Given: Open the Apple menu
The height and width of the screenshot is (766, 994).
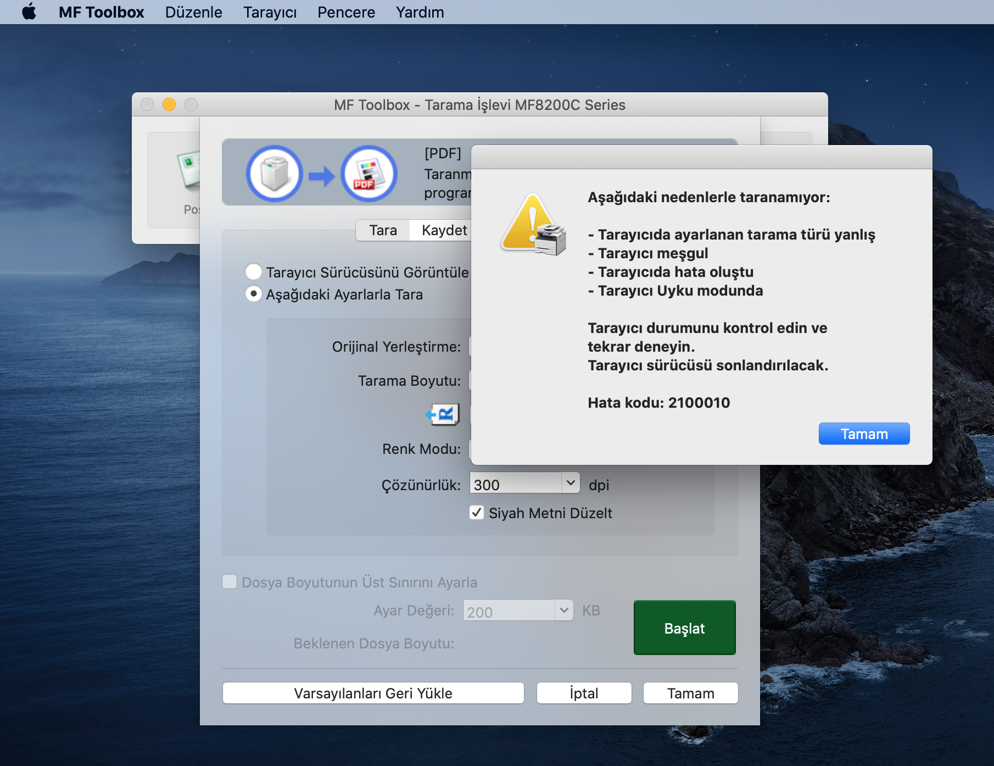Looking at the screenshot, I should [x=29, y=12].
